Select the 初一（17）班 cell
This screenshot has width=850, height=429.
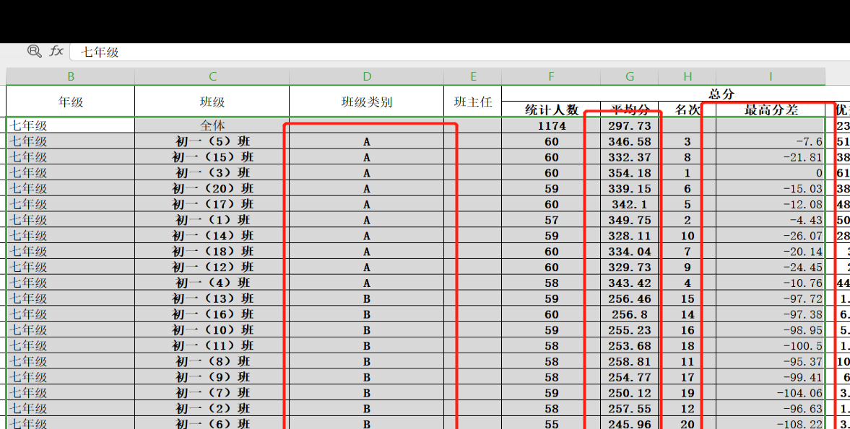point(212,204)
